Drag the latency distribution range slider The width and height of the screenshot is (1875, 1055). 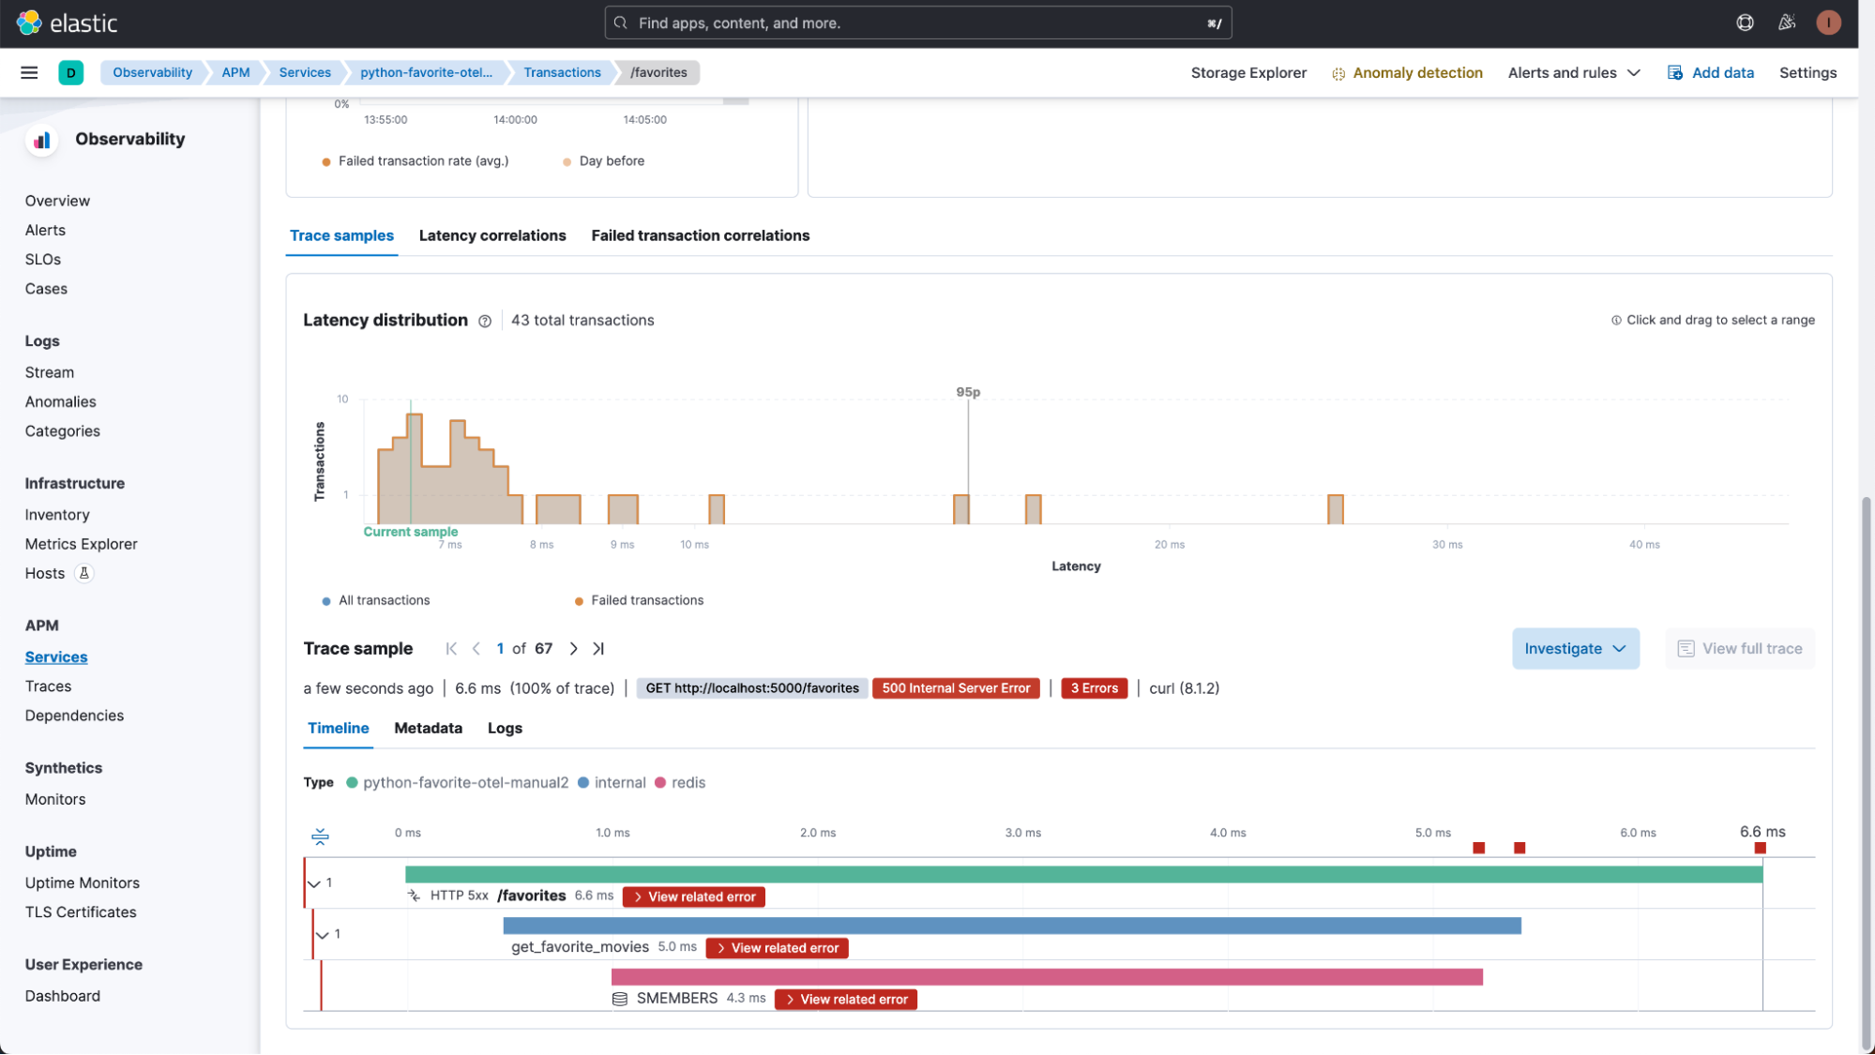(x=411, y=464)
